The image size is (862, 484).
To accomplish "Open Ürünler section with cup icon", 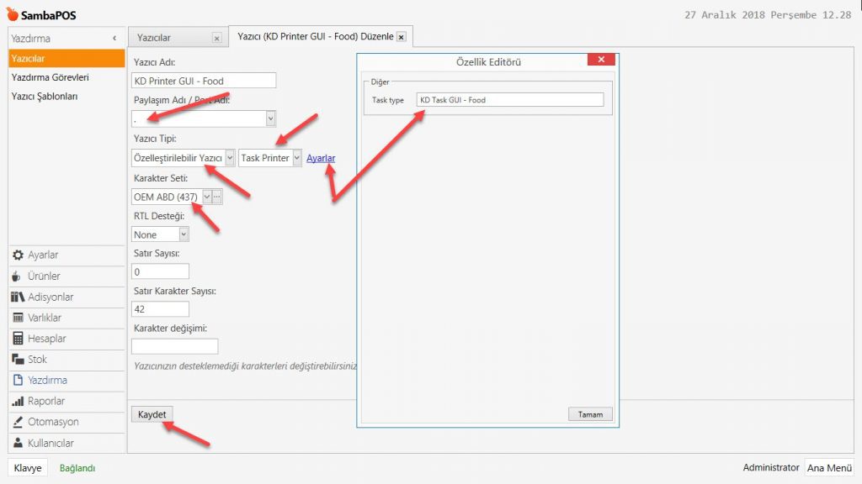I will [43, 276].
